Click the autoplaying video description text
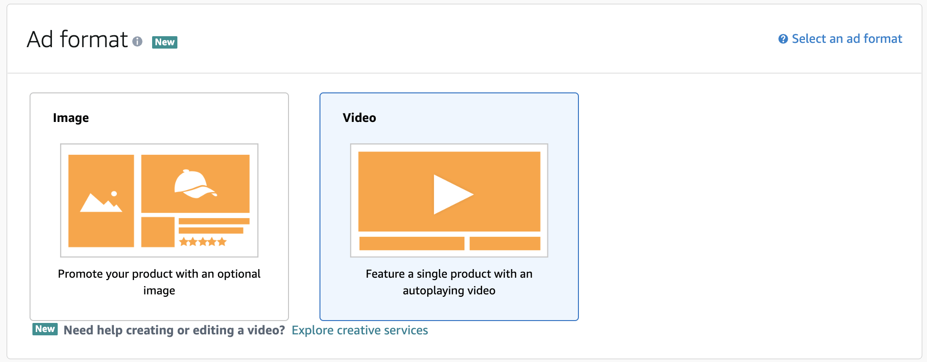This screenshot has height=362, width=927. pos(449,282)
